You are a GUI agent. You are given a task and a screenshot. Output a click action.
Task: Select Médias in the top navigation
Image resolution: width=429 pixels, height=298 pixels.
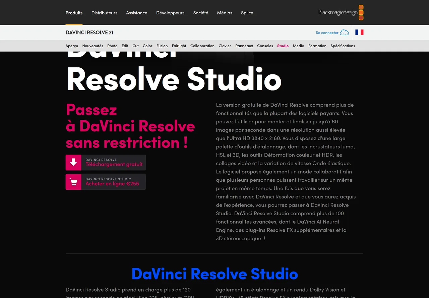(225, 13)
